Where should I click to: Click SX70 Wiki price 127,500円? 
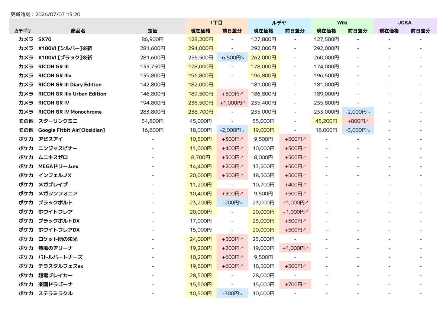(x=327, y=39)
